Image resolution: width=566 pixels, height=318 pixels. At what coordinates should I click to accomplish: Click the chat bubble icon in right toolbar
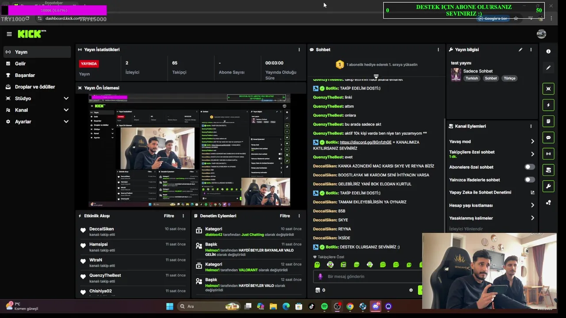[548, 137]
